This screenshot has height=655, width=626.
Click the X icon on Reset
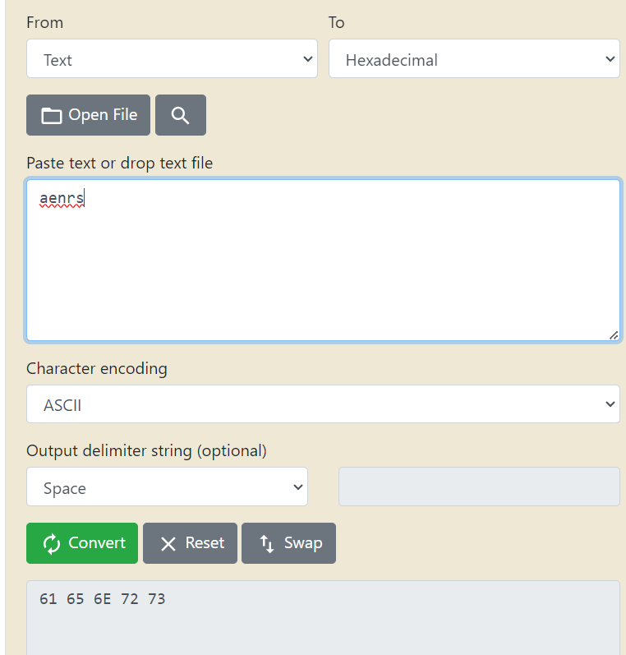click(168, 543)
